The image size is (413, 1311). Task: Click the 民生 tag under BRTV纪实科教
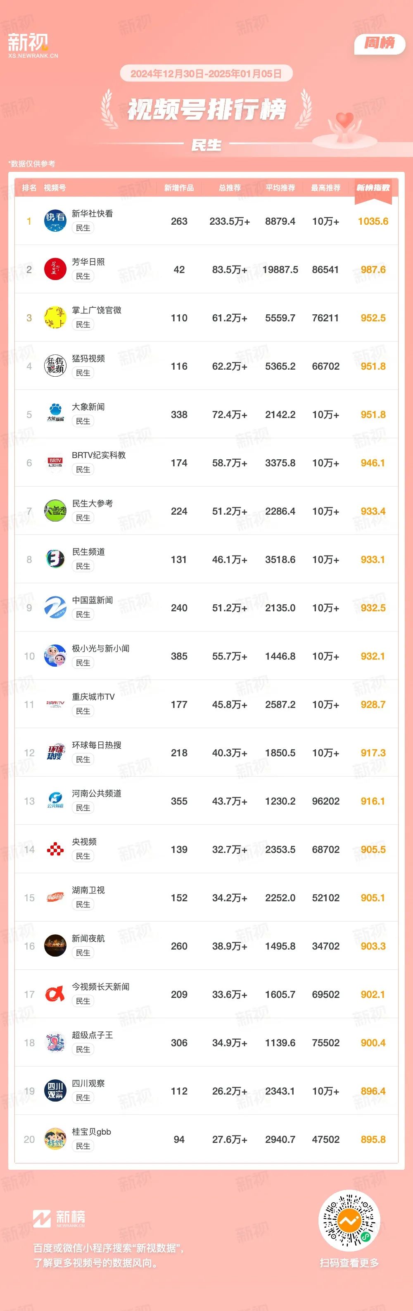83,470
